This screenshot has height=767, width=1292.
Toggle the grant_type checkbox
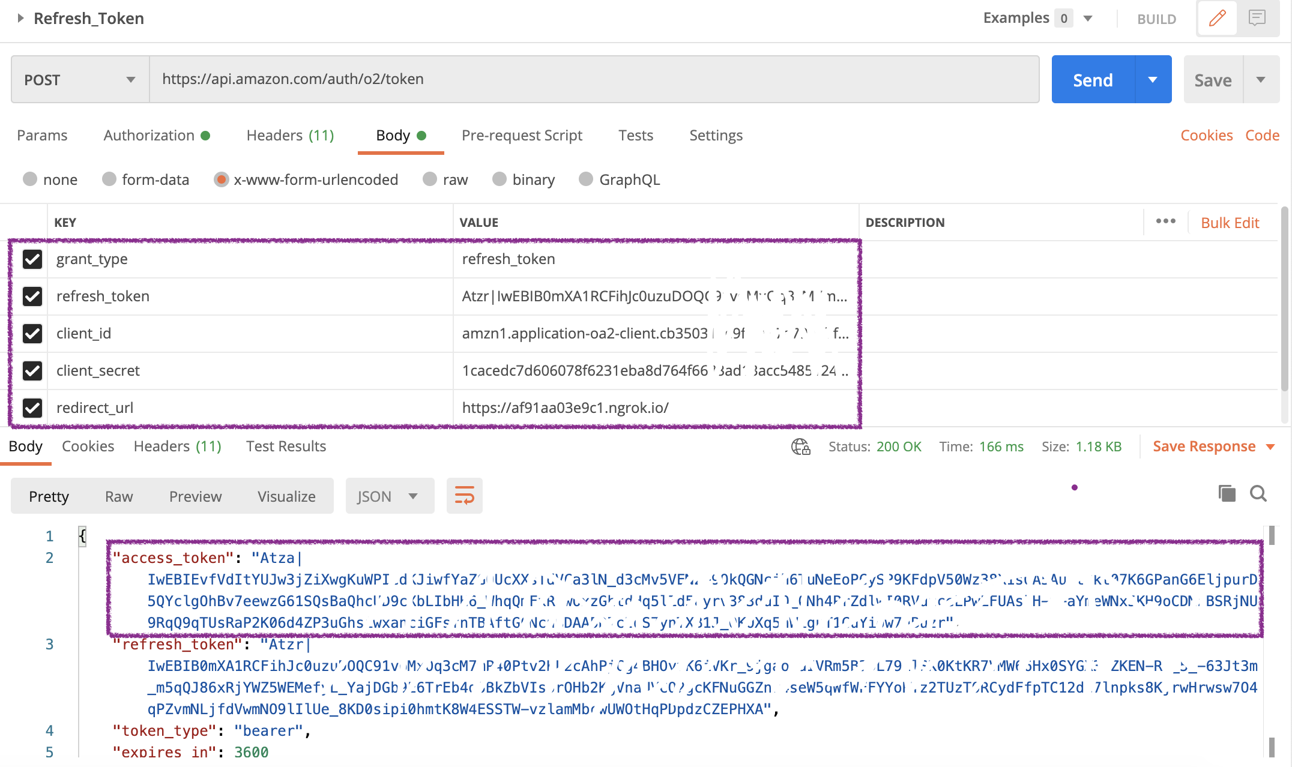[x=32, y=259]
